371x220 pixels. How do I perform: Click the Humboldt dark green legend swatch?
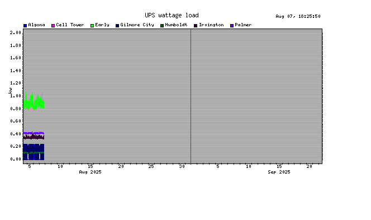(162, 26)
